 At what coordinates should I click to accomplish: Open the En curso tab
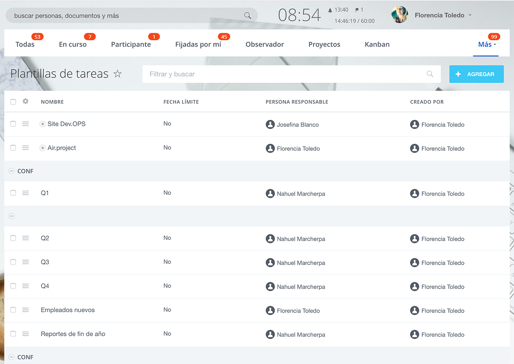[x=73, y=45]
